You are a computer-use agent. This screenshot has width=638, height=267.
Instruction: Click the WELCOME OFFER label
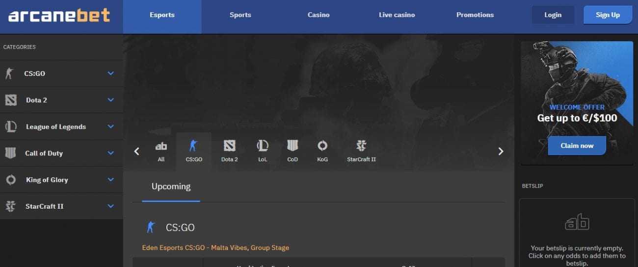(577, 107)
